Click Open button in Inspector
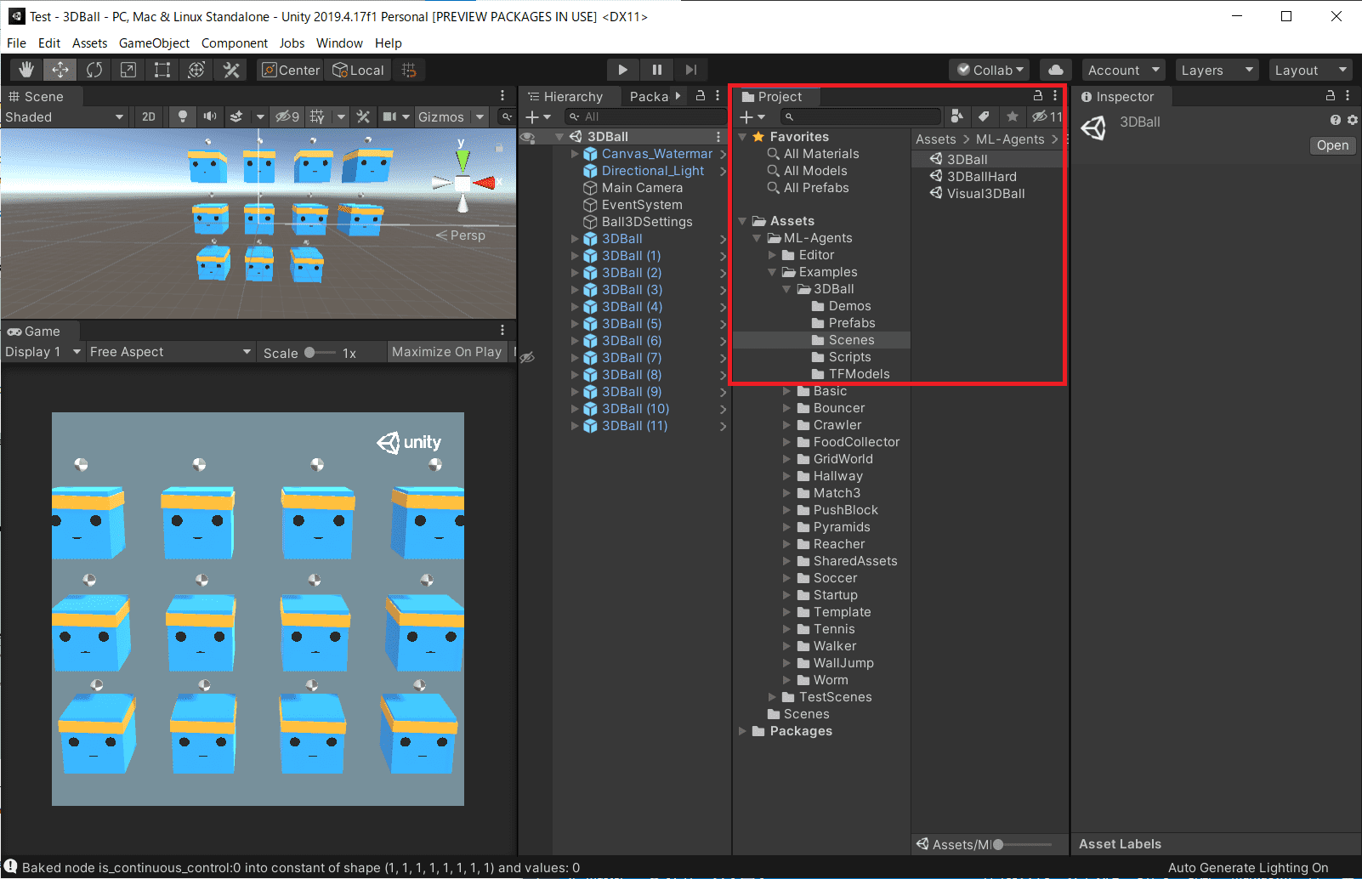Screen dimensions: 1362x879 click(1332, 145)
